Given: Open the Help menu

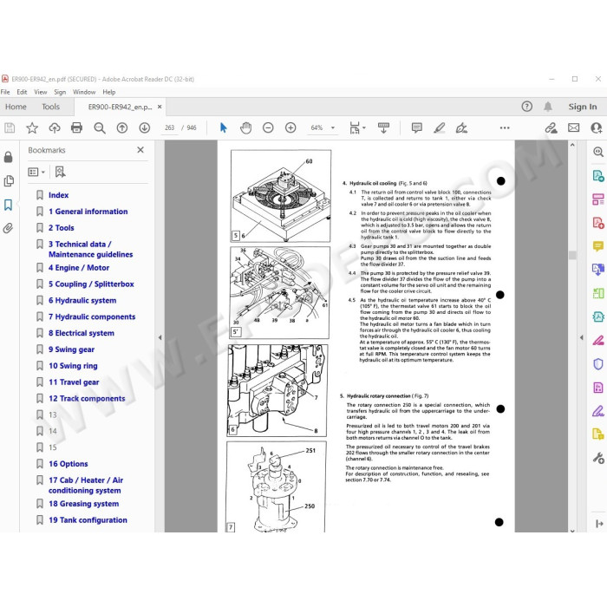Looking at the screenshot, I should pos(108,92).
